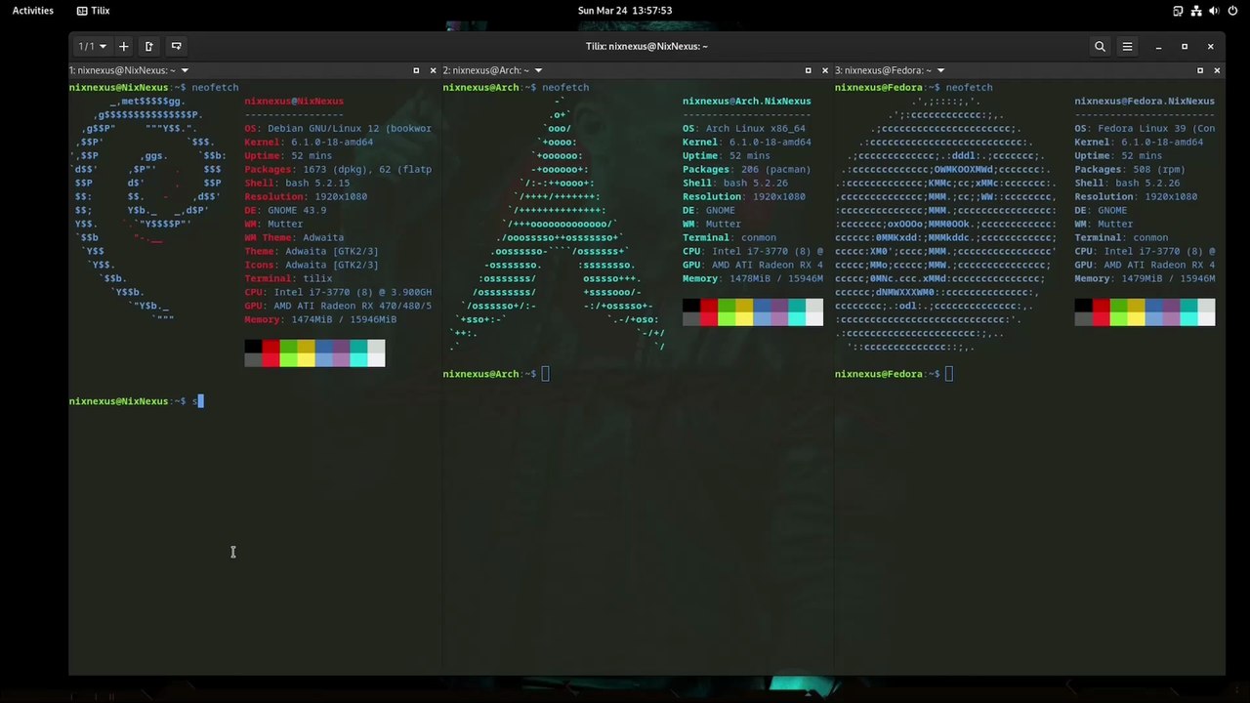Click Terminal: conmon line in Arch pane

[729, 237]
